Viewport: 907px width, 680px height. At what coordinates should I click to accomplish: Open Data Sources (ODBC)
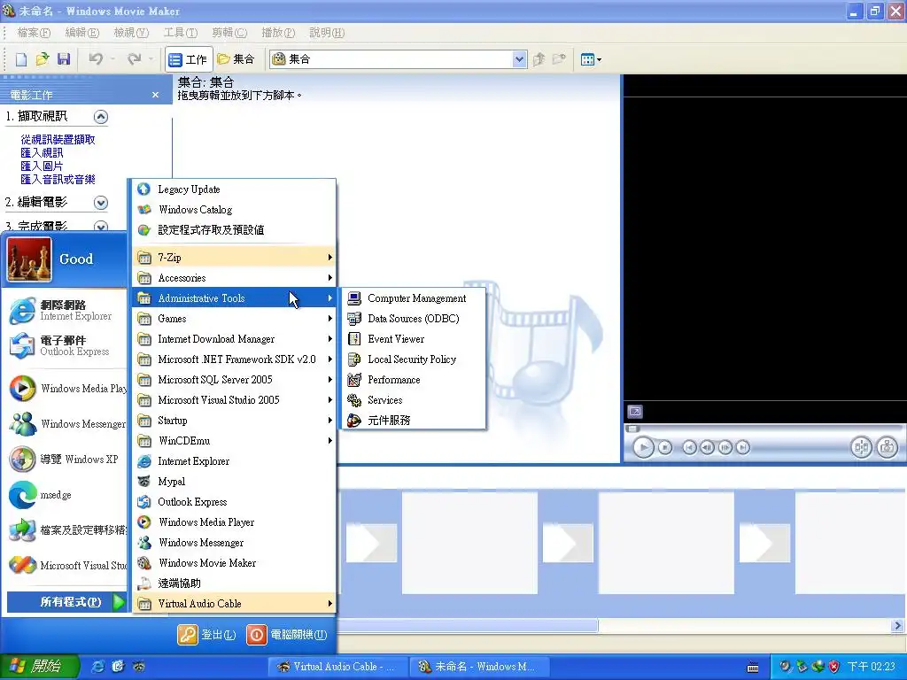click(414, 319)
